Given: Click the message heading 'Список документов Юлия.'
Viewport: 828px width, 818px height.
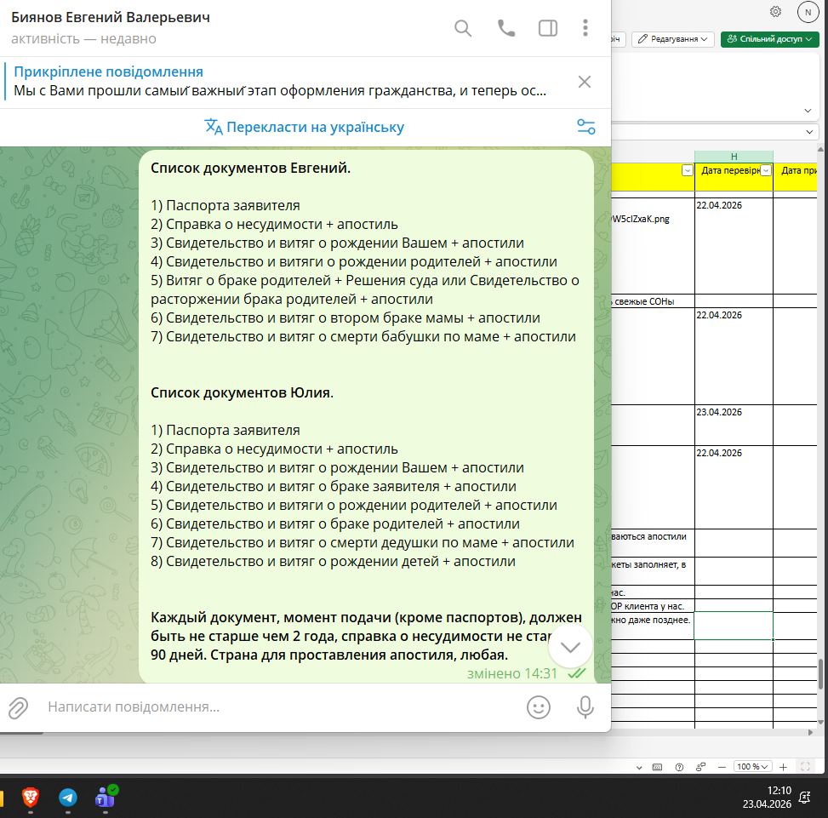Looking at the screenshot, I should tap(242, 393).
